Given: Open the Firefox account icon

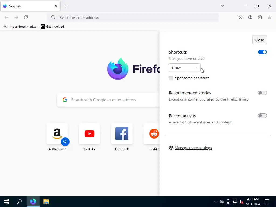Looking at the screenshot, I should 250,17.
